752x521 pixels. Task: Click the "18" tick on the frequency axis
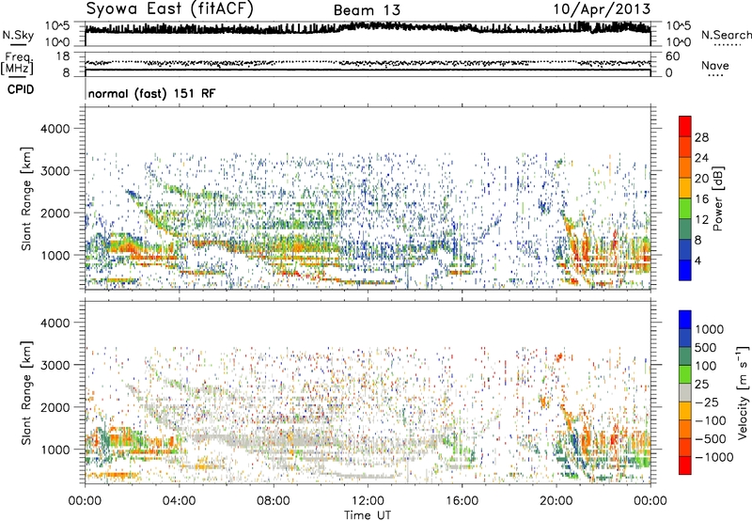pyautogui.click(x=63, y=56)
